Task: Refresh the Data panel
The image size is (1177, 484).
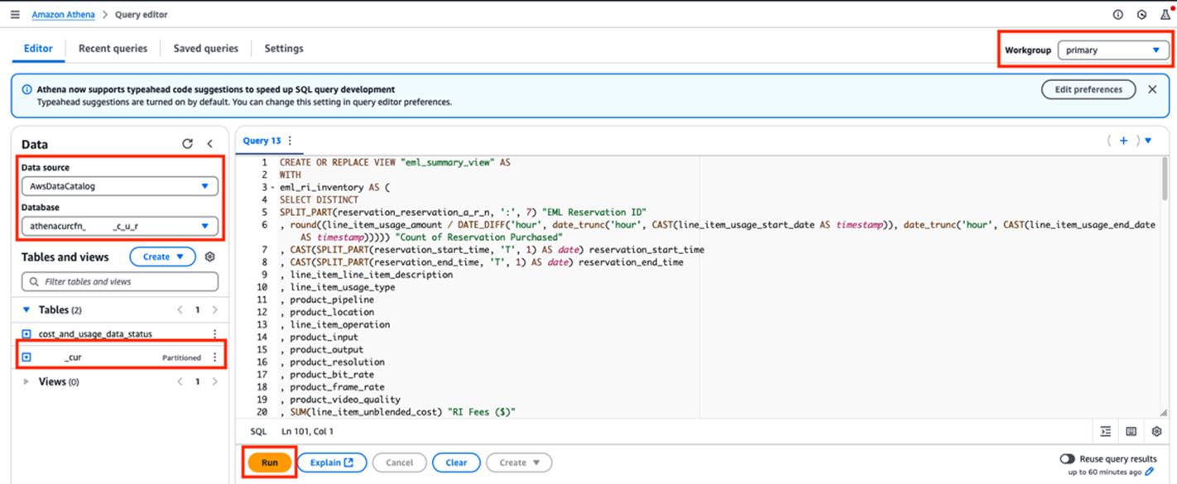Action: click(188, 143)
